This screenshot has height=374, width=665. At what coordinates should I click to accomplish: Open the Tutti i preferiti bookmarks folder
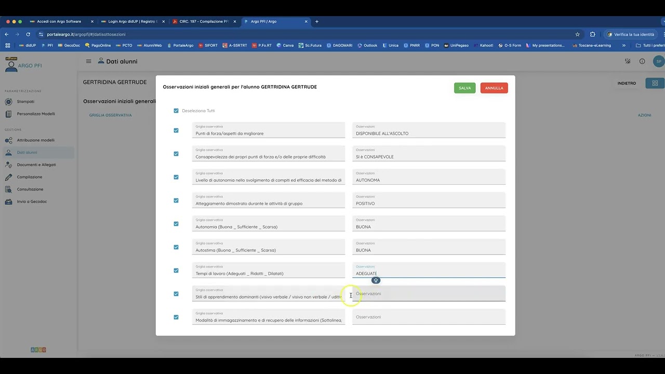coord(649,45)
